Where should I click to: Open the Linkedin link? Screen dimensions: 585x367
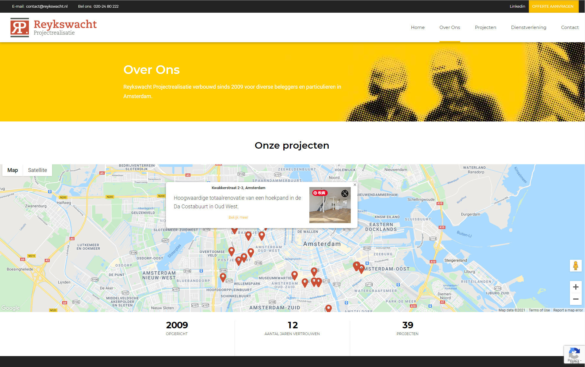(x=517, y=7)
